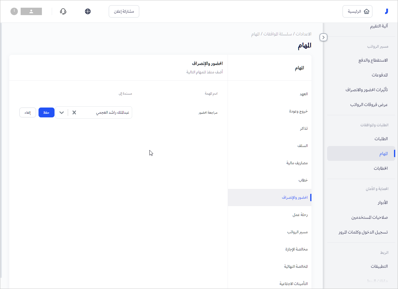Expand the assignee dropdown chevron
This screenshot has height=289, width=398.
pyautogui.click(x=62, y=112)
